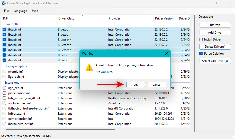Cancel the force delete warning
This screenshot has width=235, height=139.
point(157,85)
